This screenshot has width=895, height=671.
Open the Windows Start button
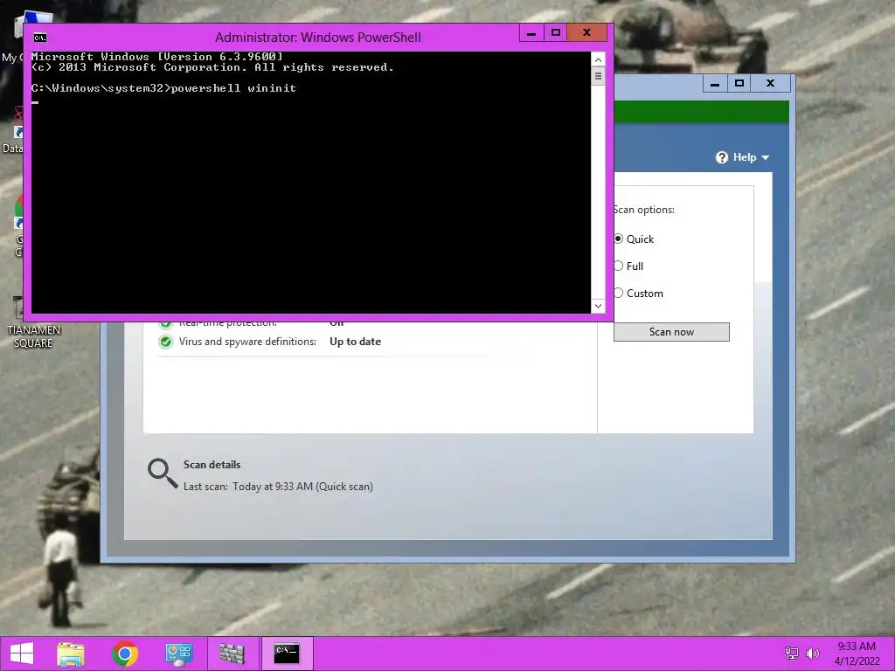tap(22, 654)
